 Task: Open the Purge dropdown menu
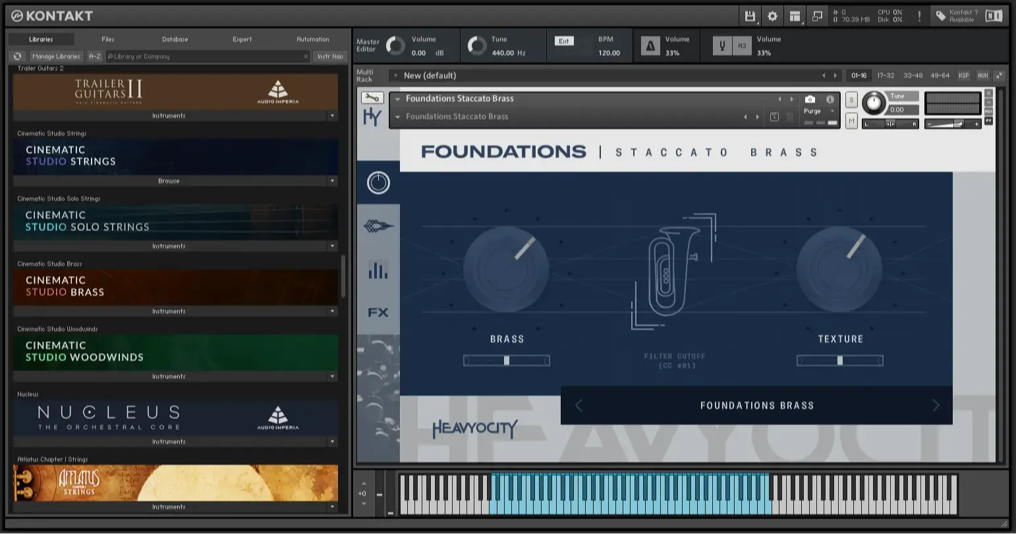(x=832, y=111)
